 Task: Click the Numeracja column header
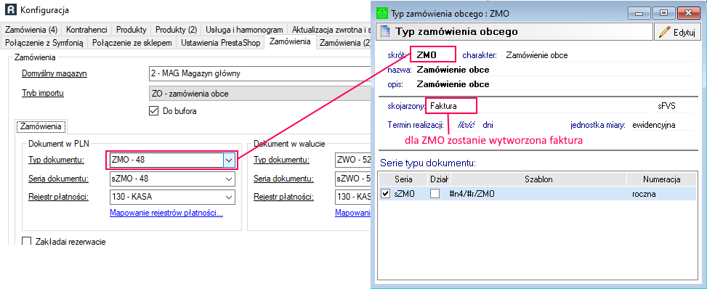[x=661, y=179]
